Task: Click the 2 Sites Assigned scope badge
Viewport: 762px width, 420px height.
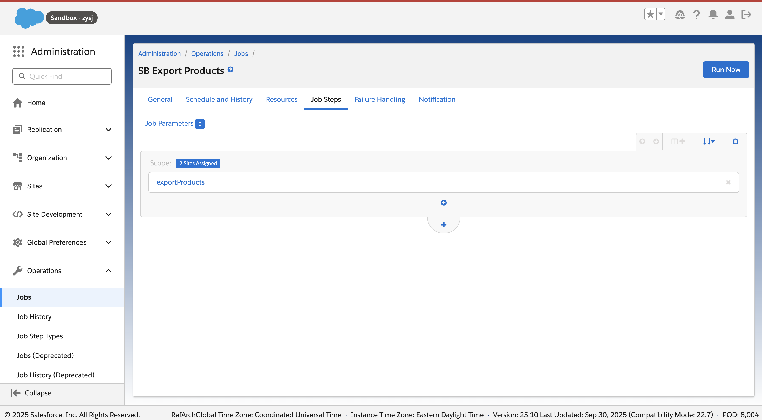Action: [198, 163]
